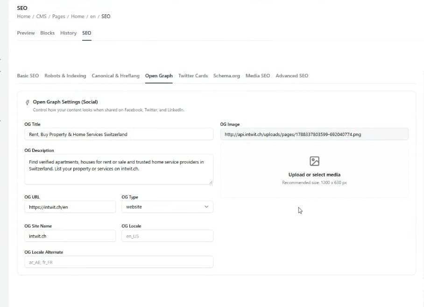Open the website OG Type select box
The height and width of the screenshot is (307, 424).
[167, 207]
